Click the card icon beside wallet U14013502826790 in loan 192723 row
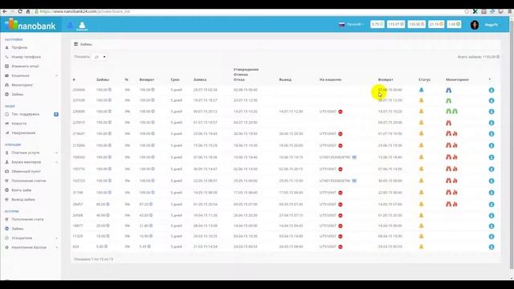Viewport: 514px width, 289px height. tap(354, 181)
